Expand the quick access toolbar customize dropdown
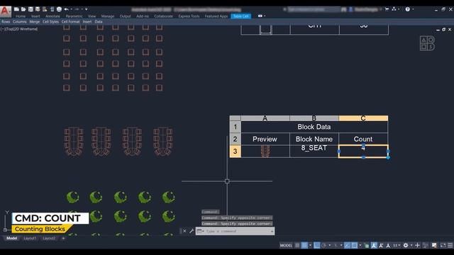Screen dimensions: 454x255 pos(87,9)
